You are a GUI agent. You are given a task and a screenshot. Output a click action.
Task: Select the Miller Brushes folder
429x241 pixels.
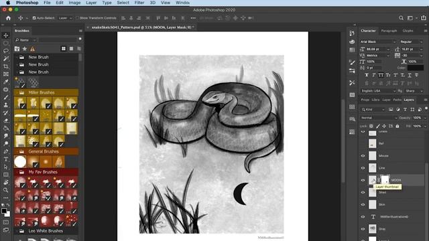[46, 92]
